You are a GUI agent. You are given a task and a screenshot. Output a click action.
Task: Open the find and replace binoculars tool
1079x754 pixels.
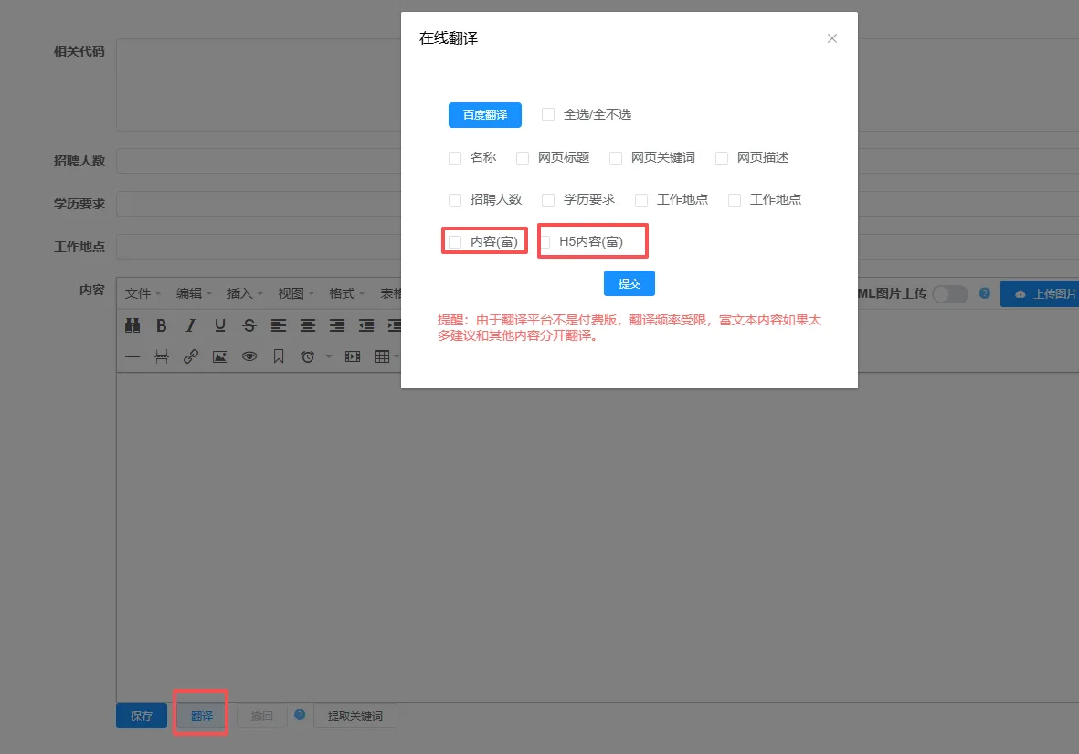(x=132, y=325)
